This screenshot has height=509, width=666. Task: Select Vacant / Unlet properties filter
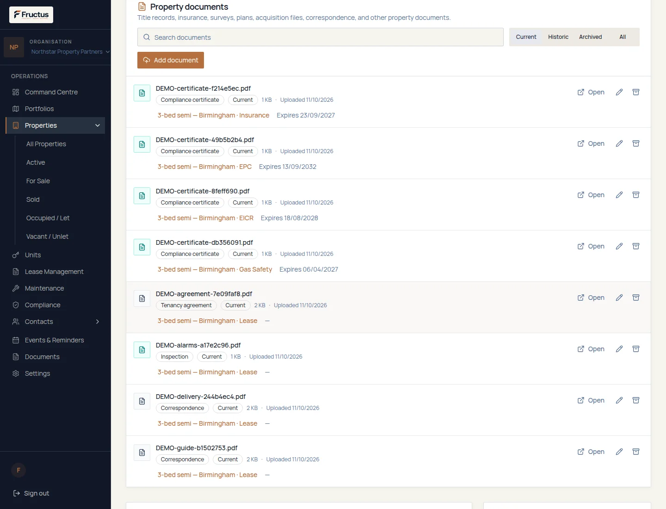coord(47,236)
